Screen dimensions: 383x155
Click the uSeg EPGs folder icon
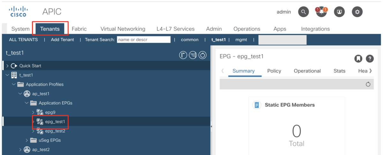coord(34,140)
